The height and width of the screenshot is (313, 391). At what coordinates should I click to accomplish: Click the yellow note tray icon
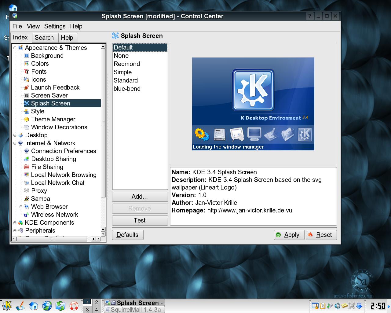(x=345, y=305)
